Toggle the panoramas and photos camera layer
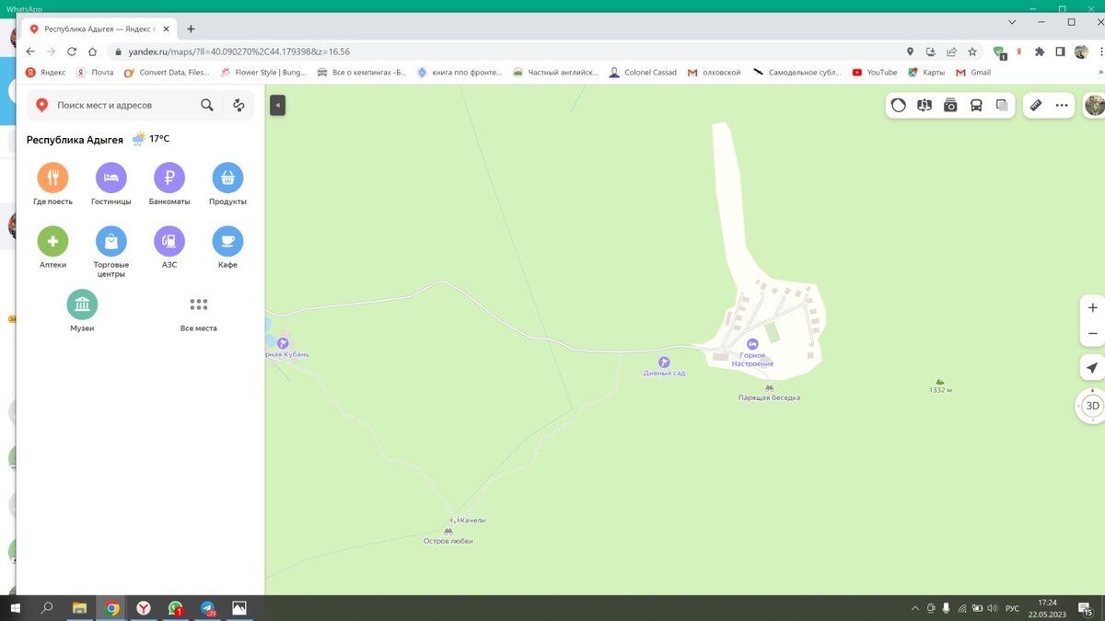Viewport: 1105px width, 621px height. click(950, 105)
